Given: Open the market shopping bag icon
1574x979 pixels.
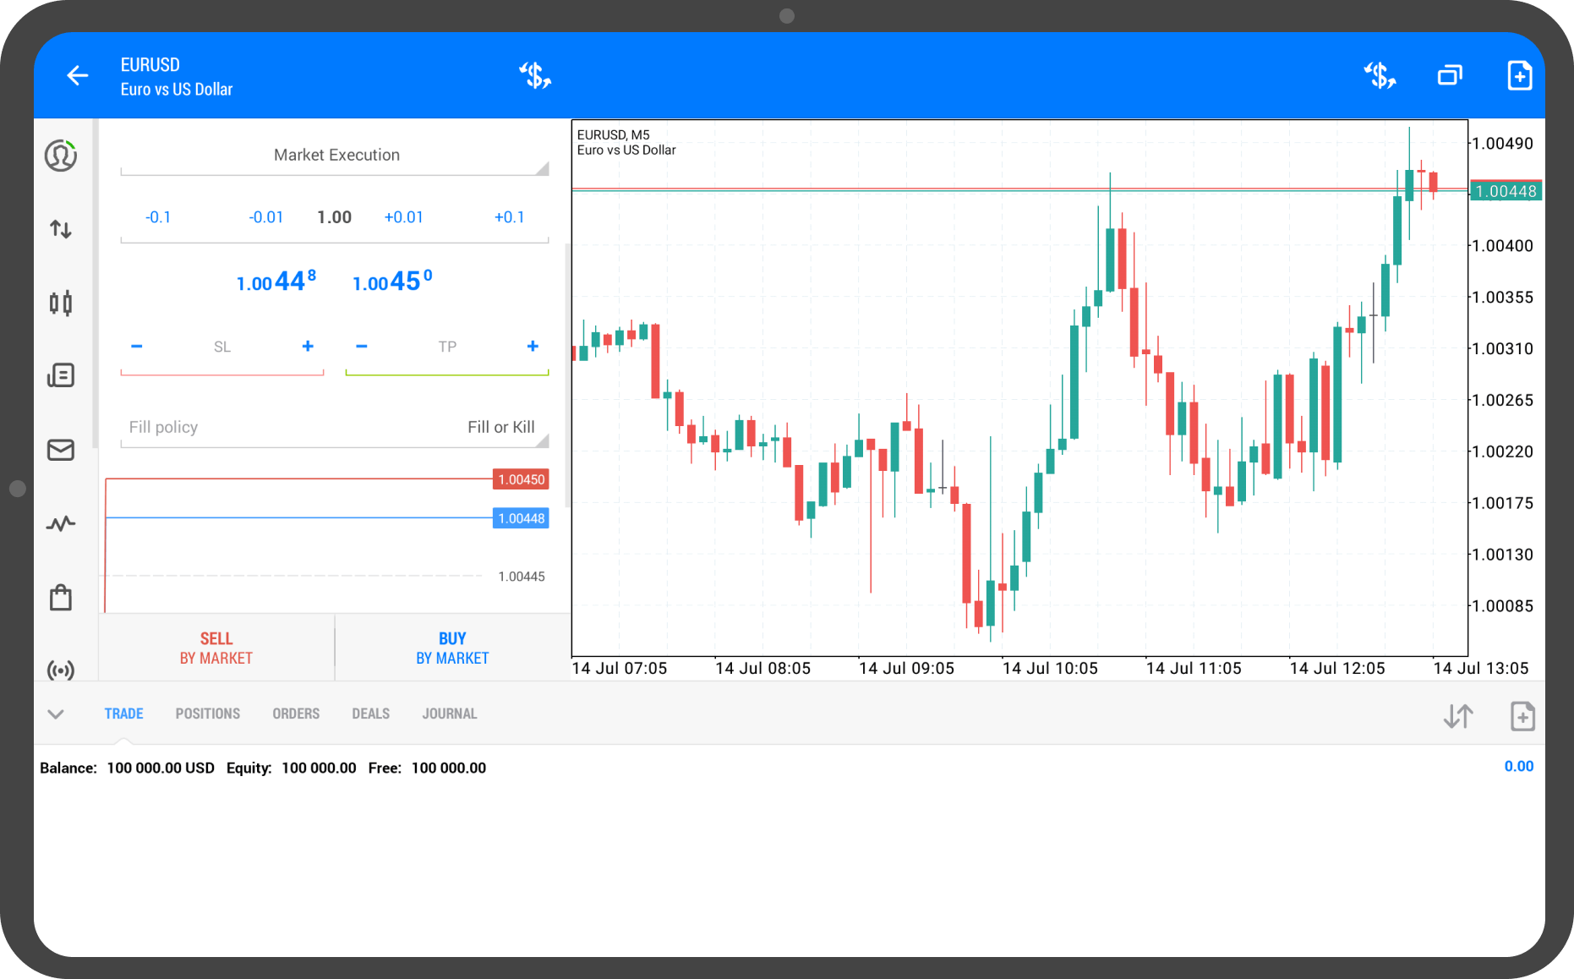Looking at the screenshot, I should tap(61, 598).
